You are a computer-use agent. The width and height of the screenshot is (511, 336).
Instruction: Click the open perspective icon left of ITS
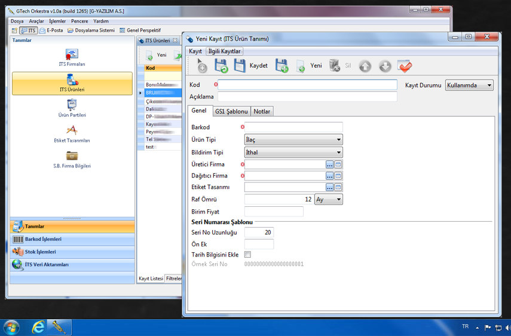(14, 30)
